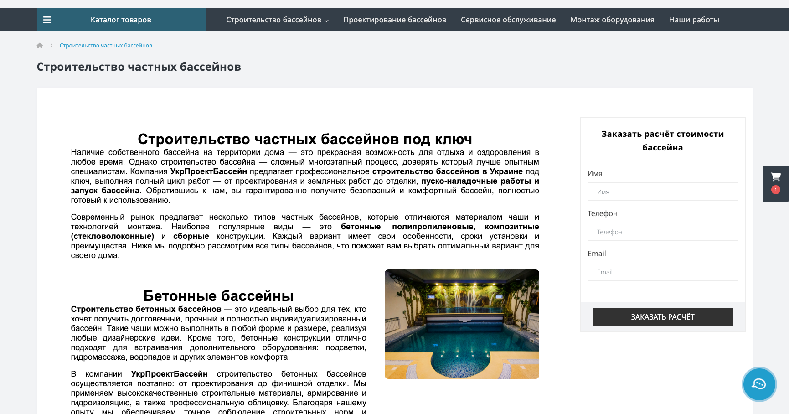
Task: Go to Сервисное обслуживание page
Action: pyautogui.click(x=508, y=20)
